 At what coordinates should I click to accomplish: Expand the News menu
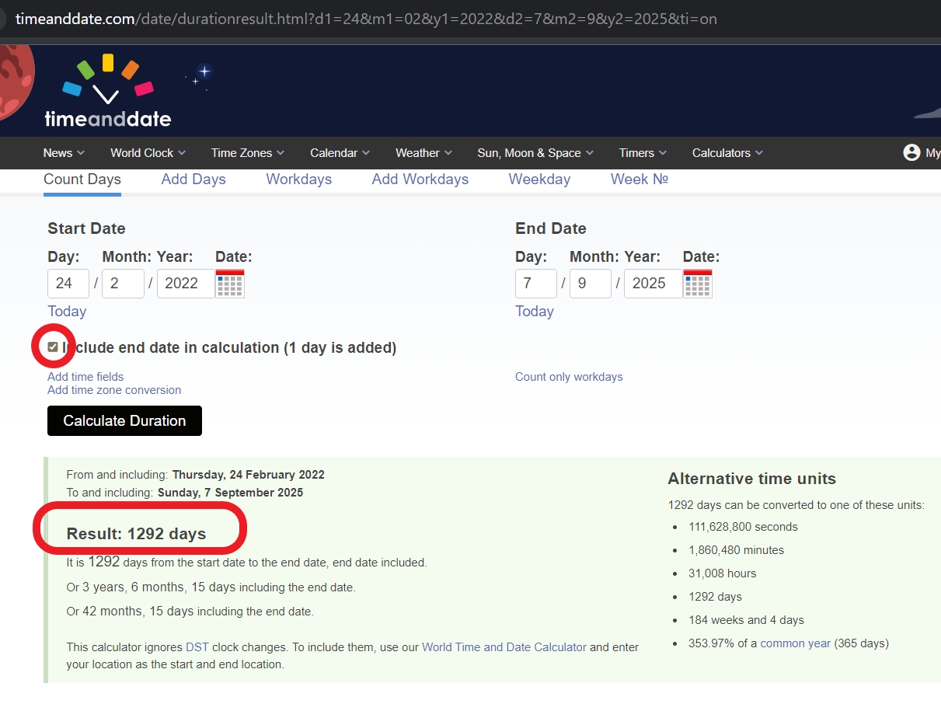coord(64,153)
